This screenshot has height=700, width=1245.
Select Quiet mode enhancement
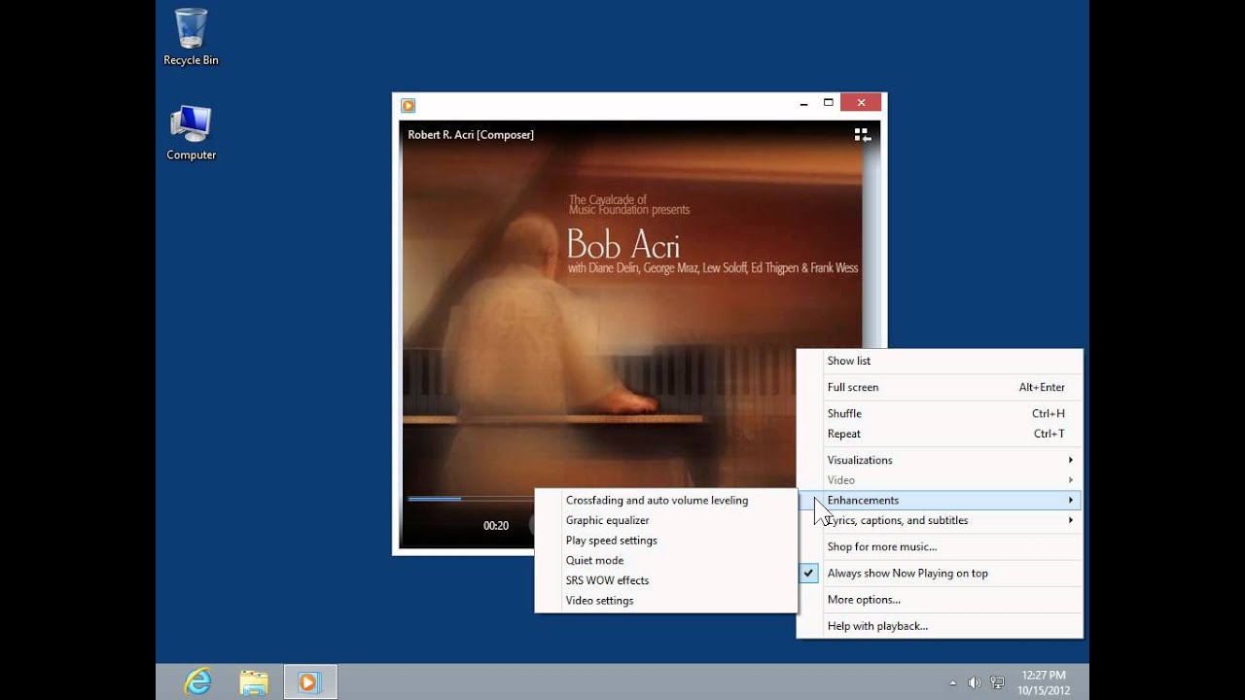tap(666, 560)
